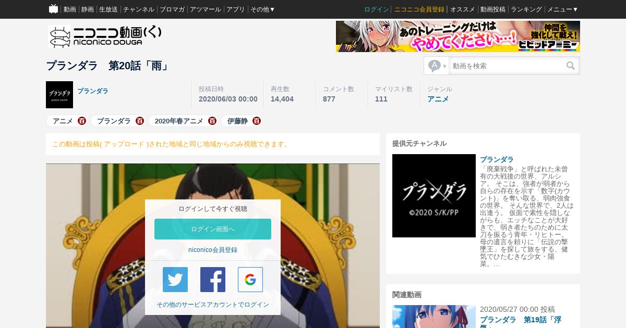This screenshot has height=328, width=626.
Task: Open dictionary icon next to 伊藤静 tag
Action: pyautogui.click(x=256, y=121)
